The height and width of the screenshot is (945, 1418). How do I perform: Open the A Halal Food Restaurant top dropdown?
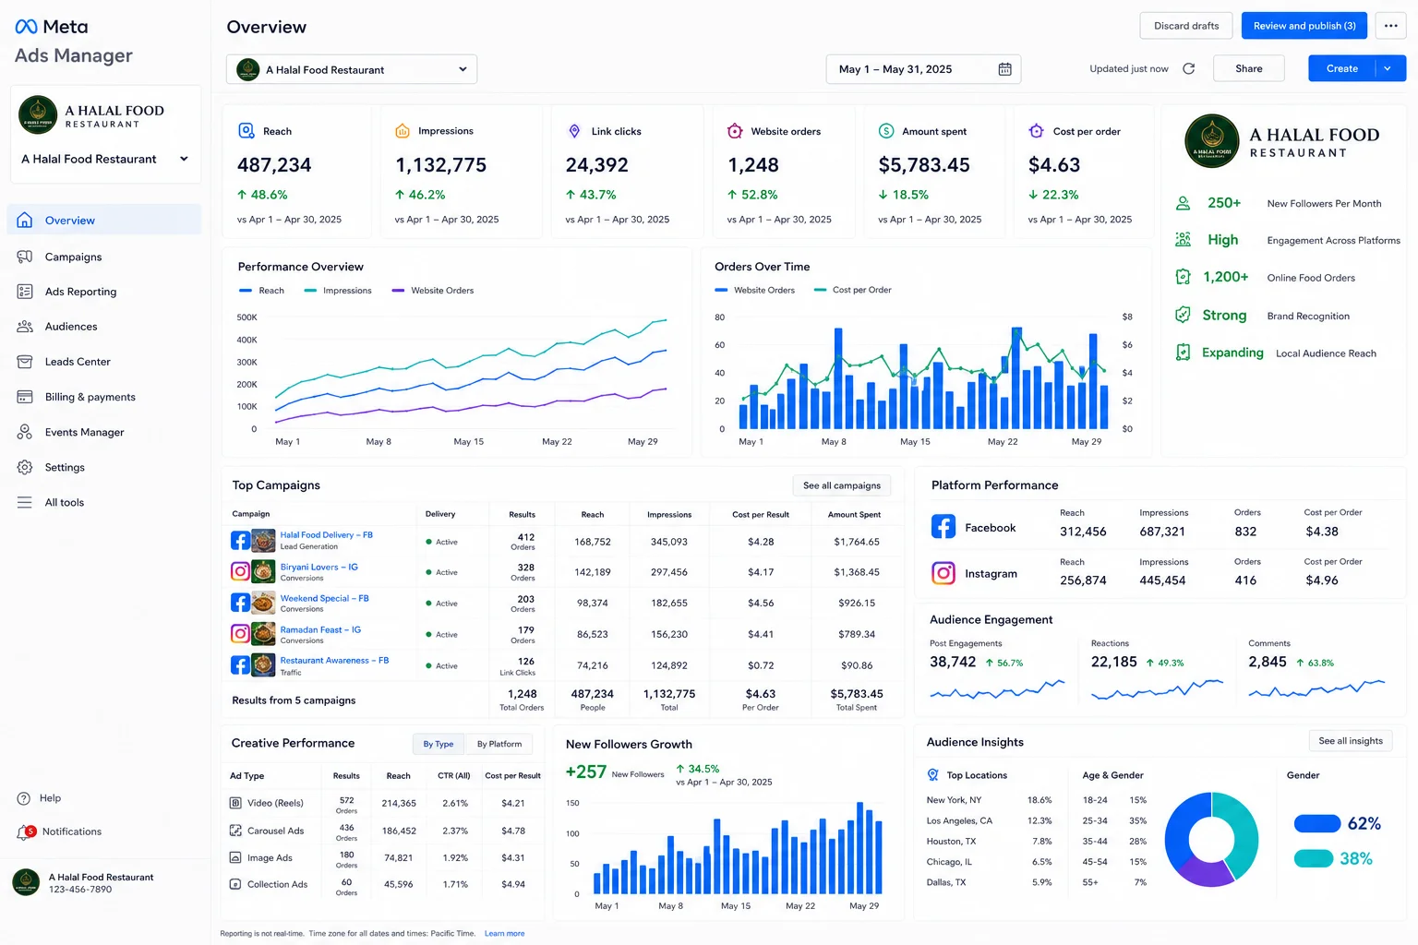352,69
